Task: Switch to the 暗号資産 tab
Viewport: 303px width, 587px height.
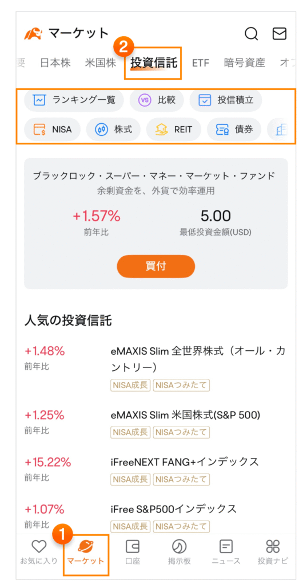Action: (x=245, y=63)
